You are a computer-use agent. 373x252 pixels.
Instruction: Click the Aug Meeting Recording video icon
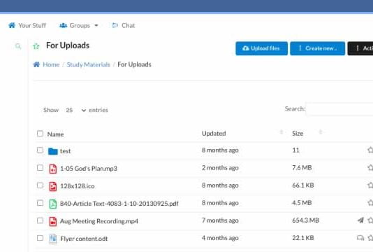point(53,221)
